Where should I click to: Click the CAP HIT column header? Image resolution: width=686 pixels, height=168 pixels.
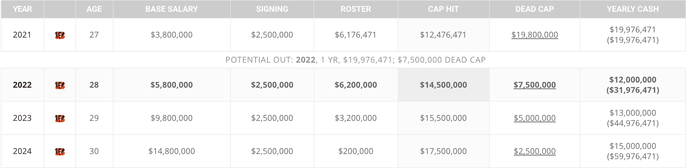pos(443,9)
